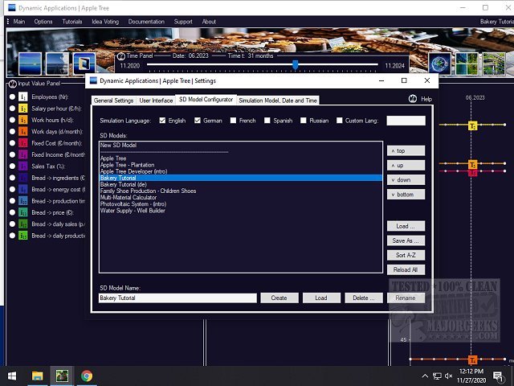This screenshot has height=386, width=514.
Task: Click the Save As ... button
Action: [x=406, y=240]
